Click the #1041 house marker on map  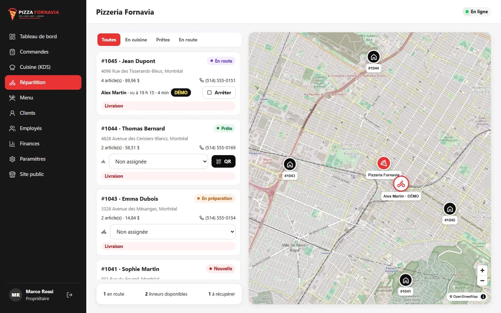(x=405, y=280)
